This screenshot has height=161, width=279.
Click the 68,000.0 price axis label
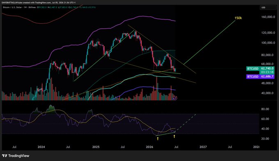tap(267, 64)
